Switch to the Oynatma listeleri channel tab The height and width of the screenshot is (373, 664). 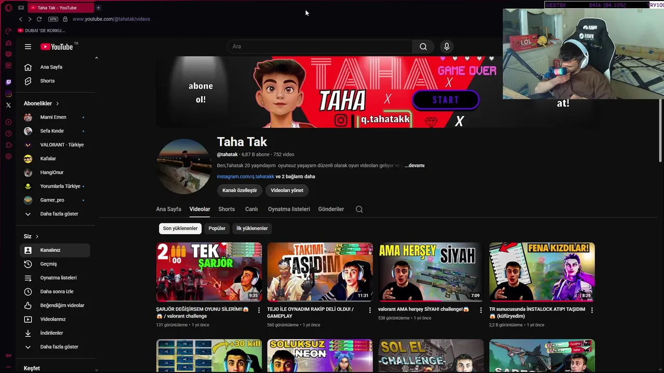289,209
